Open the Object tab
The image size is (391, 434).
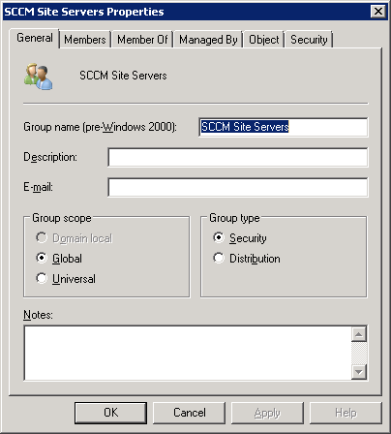coord(264,40)
